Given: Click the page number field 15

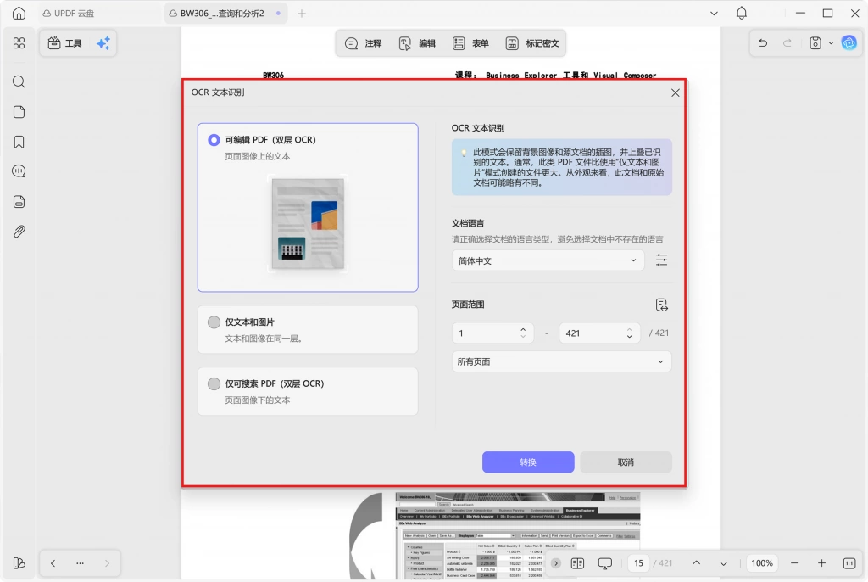Looking at the screenshot, I should coord(639,563).
